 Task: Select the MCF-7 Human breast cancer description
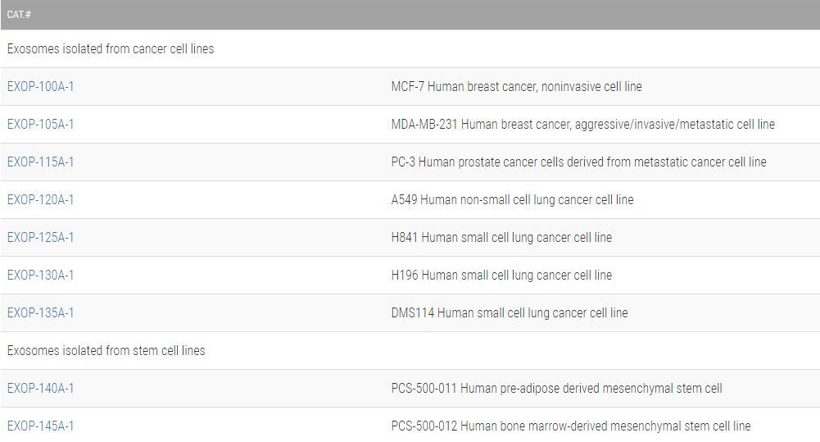pyautogui.click(x=516, y=87)
